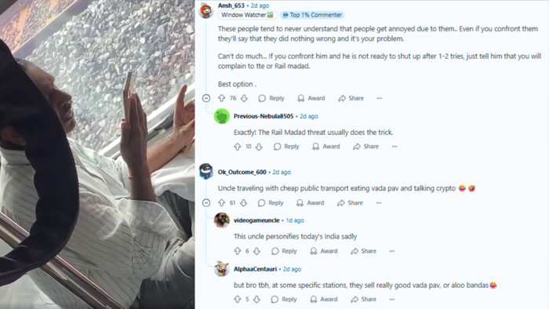Upvote Previous-Nebula8505's reply

pos(238,147)
